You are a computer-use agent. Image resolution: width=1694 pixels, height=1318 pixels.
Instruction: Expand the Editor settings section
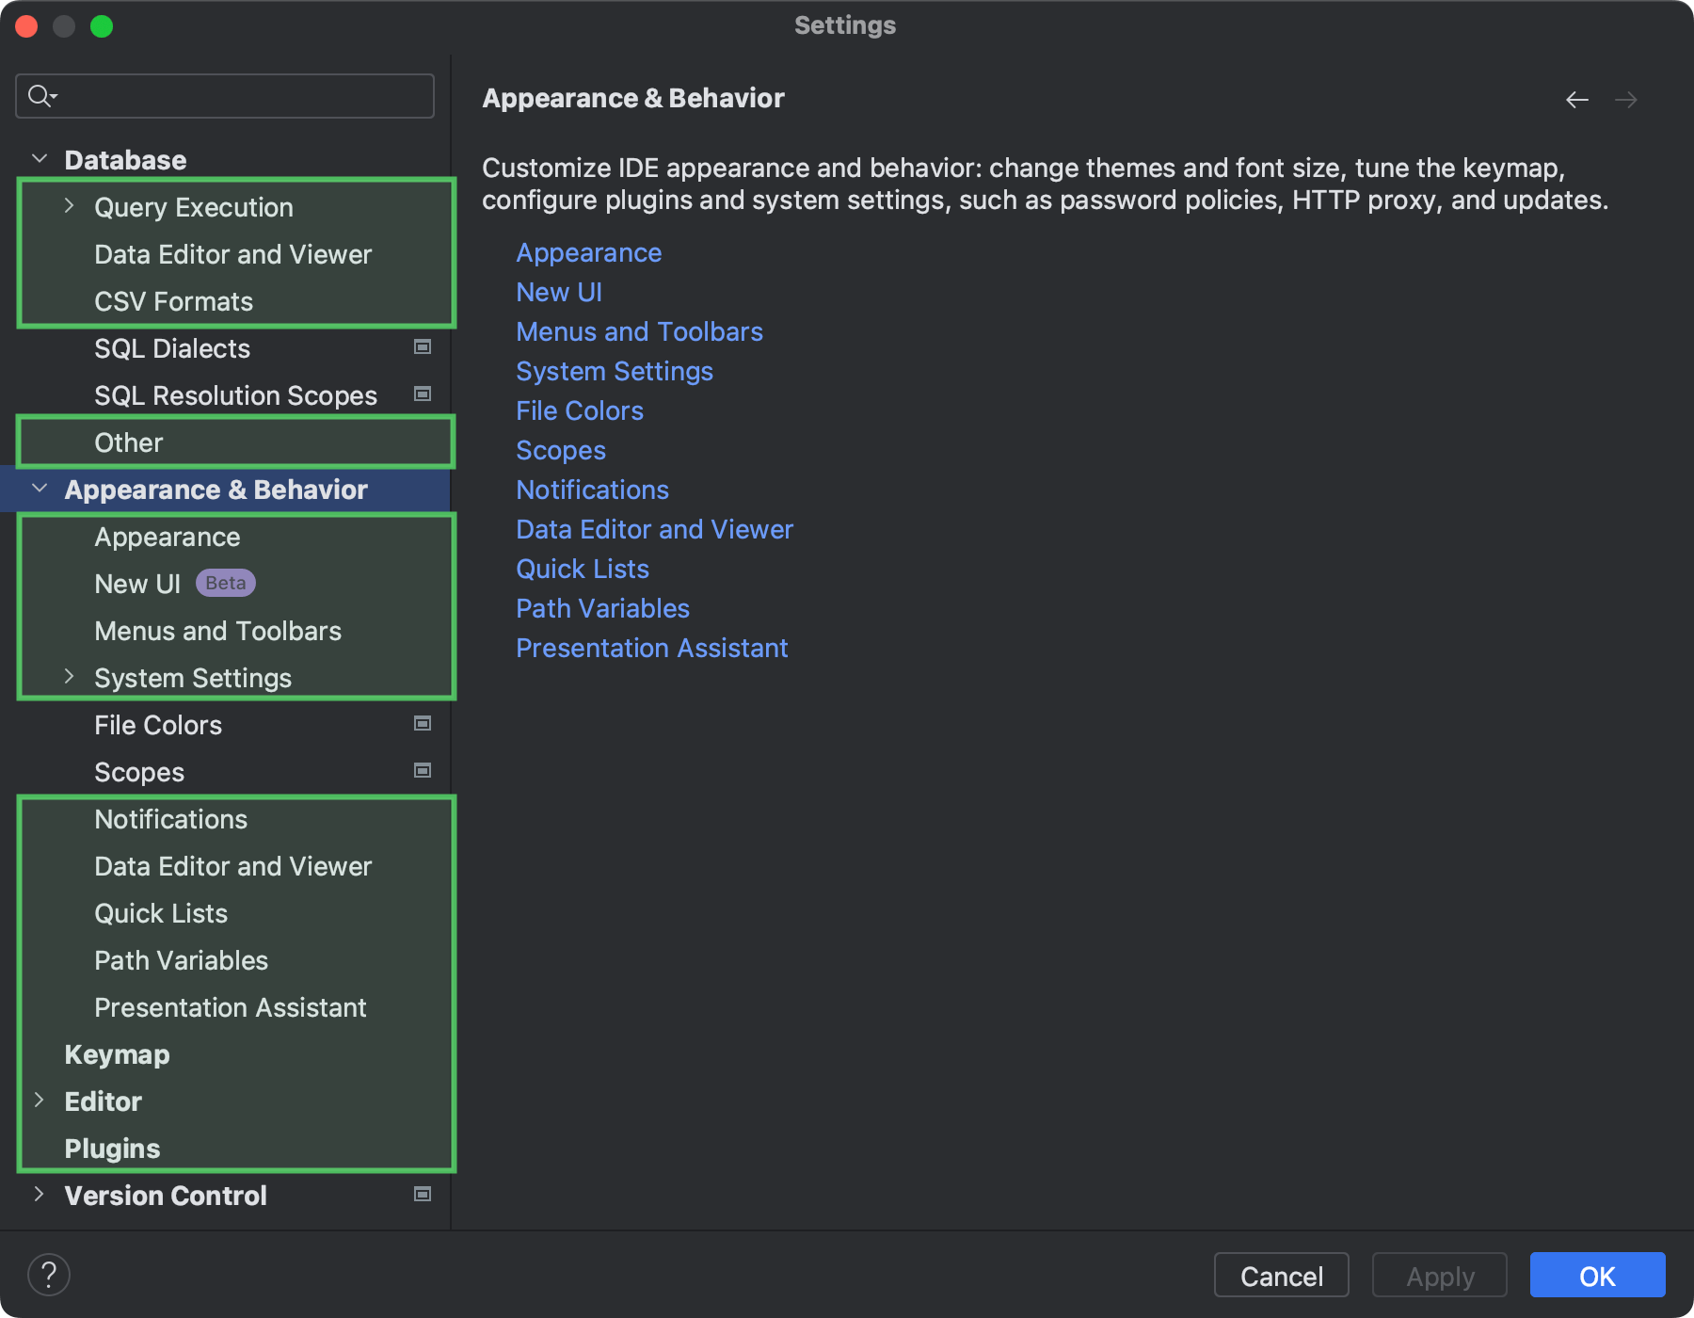[40, 1101]
